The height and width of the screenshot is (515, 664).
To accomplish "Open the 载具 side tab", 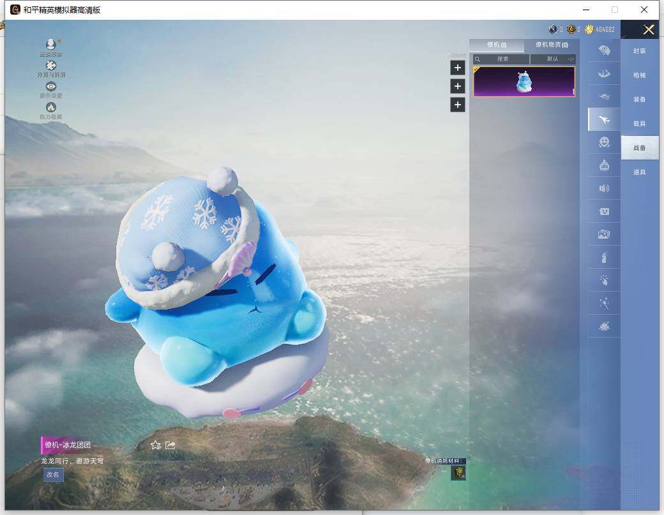I will [x=640, y=124].
